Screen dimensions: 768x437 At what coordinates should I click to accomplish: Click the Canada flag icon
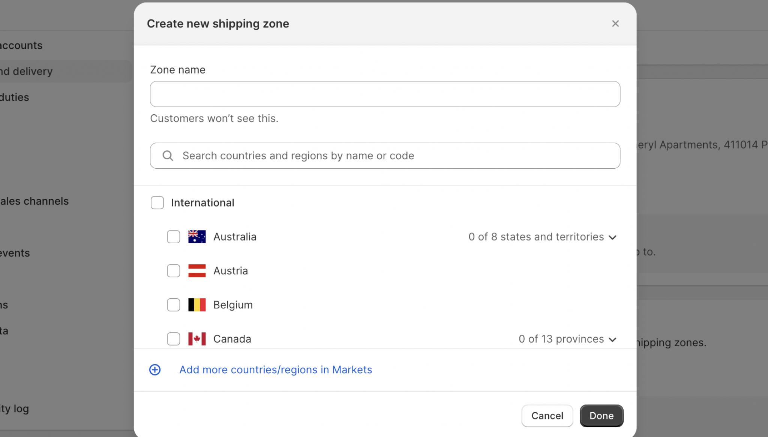[x=197, y=339]
